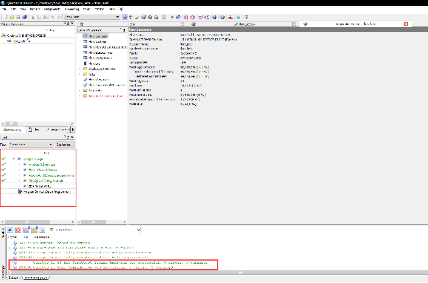428x283 pixels.
Task: Close the Compilation Report tab
Action: [406, 24]
